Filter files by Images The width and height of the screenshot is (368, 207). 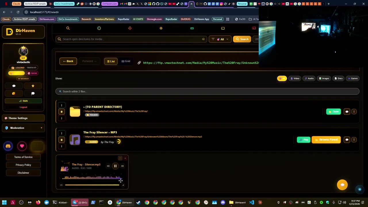click(324, 78)
